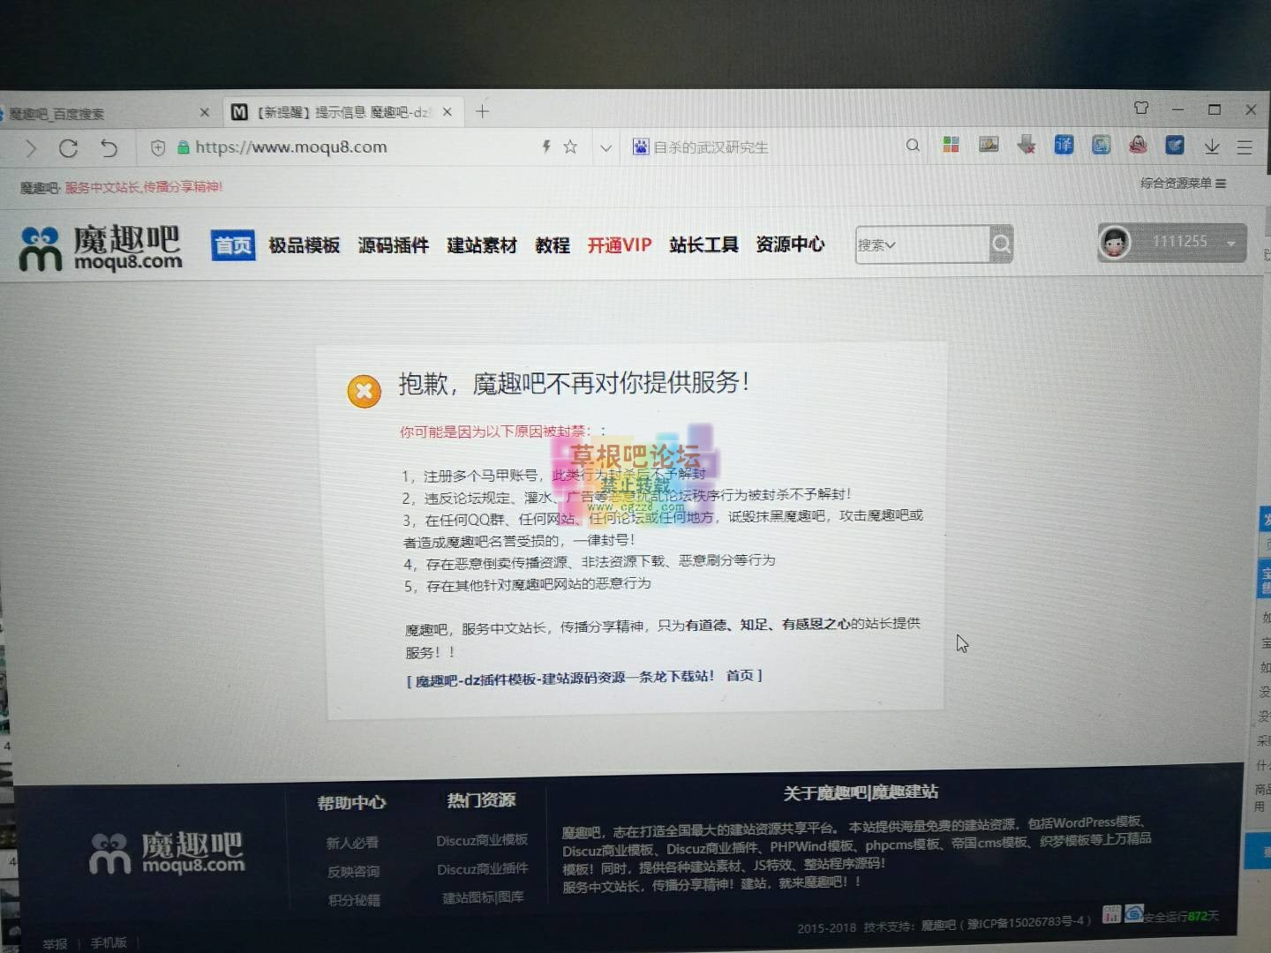This screenshot has width=1271, height=953.
Task: Click the red character extension icon
Action: 1138,144
